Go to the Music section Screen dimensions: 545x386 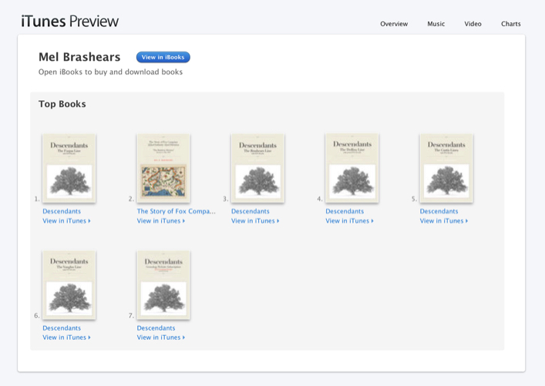coord(436,24)
